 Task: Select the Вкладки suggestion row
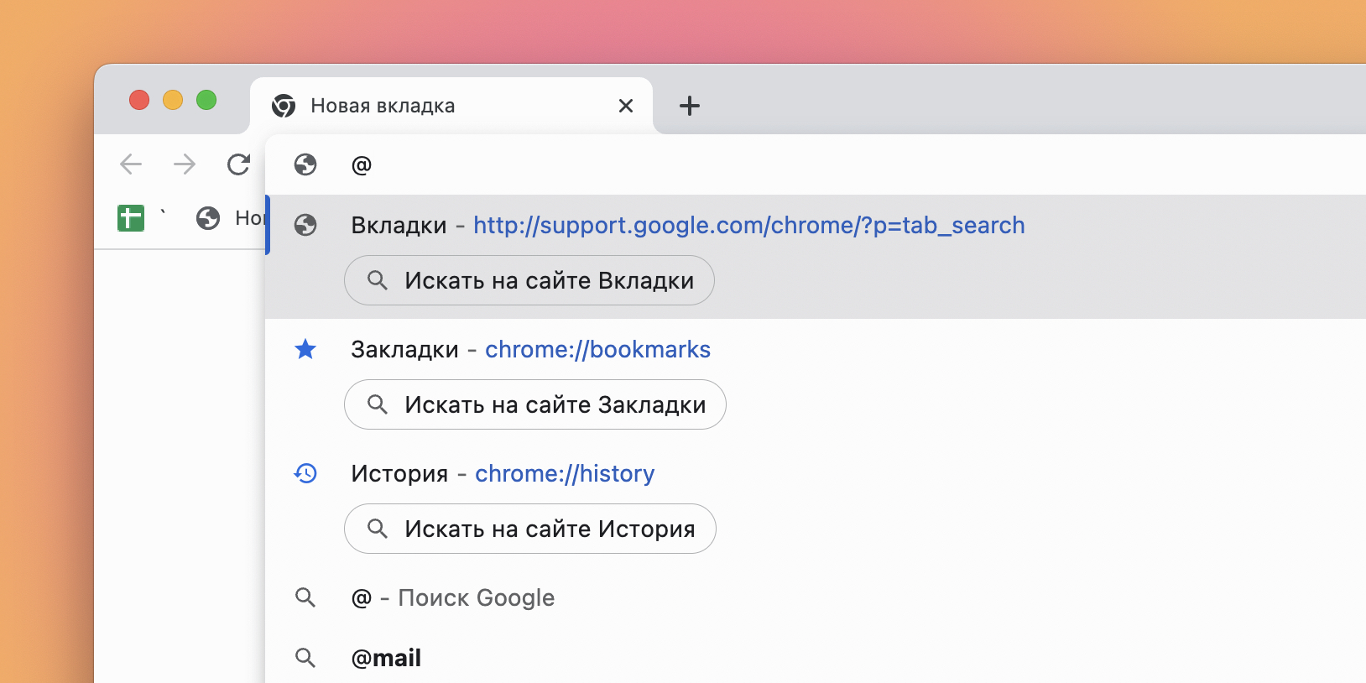tap(816, 257)
